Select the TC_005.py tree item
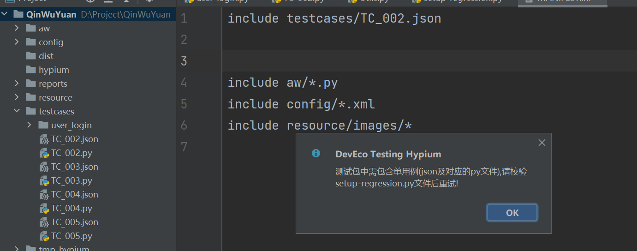637x251 pixels. 71,236
